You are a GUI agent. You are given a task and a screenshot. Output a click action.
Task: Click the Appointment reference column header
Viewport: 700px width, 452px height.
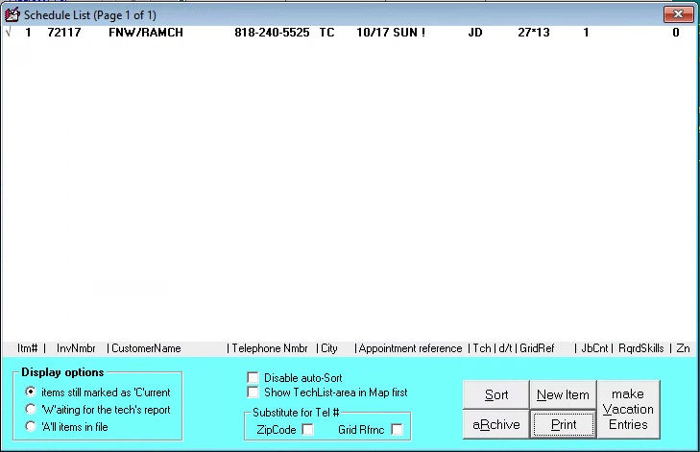410,348
